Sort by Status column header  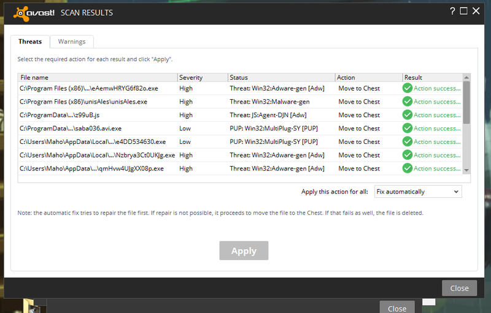(x=281, y=77)
